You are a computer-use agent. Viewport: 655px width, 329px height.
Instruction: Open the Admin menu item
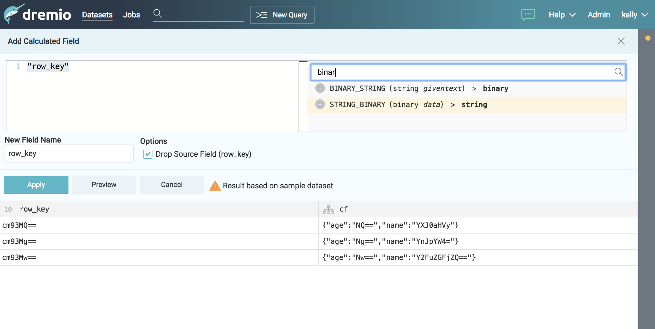point(598,15)
